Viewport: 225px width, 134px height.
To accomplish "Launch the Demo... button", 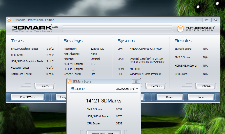I will point(171,97).
